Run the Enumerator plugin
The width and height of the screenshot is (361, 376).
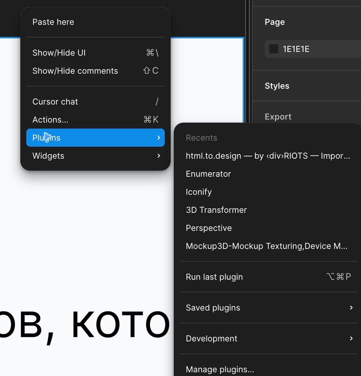pos(268,174)
